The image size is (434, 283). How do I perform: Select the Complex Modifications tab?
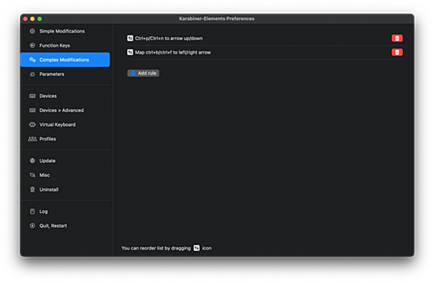click(65, 60)
